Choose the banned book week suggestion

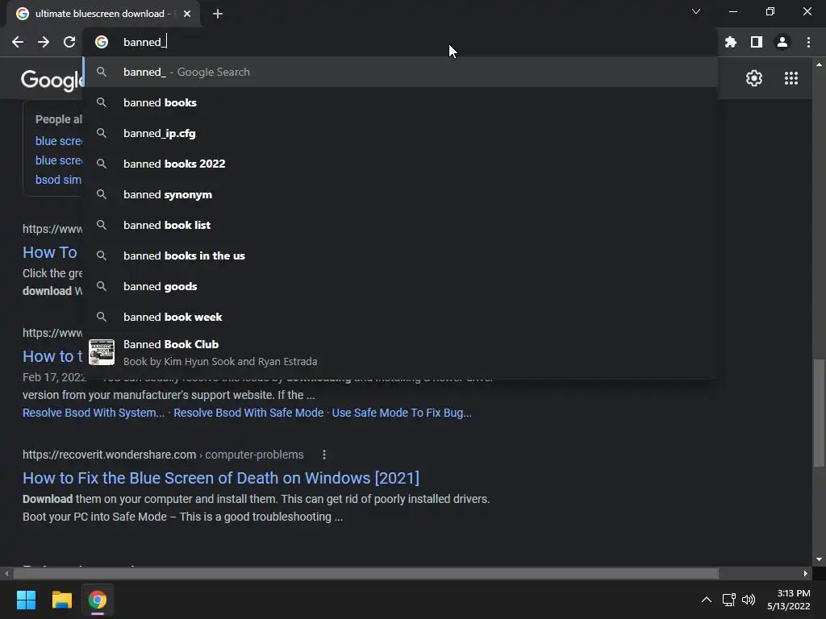pyautogui.click(x=400, y=317)
